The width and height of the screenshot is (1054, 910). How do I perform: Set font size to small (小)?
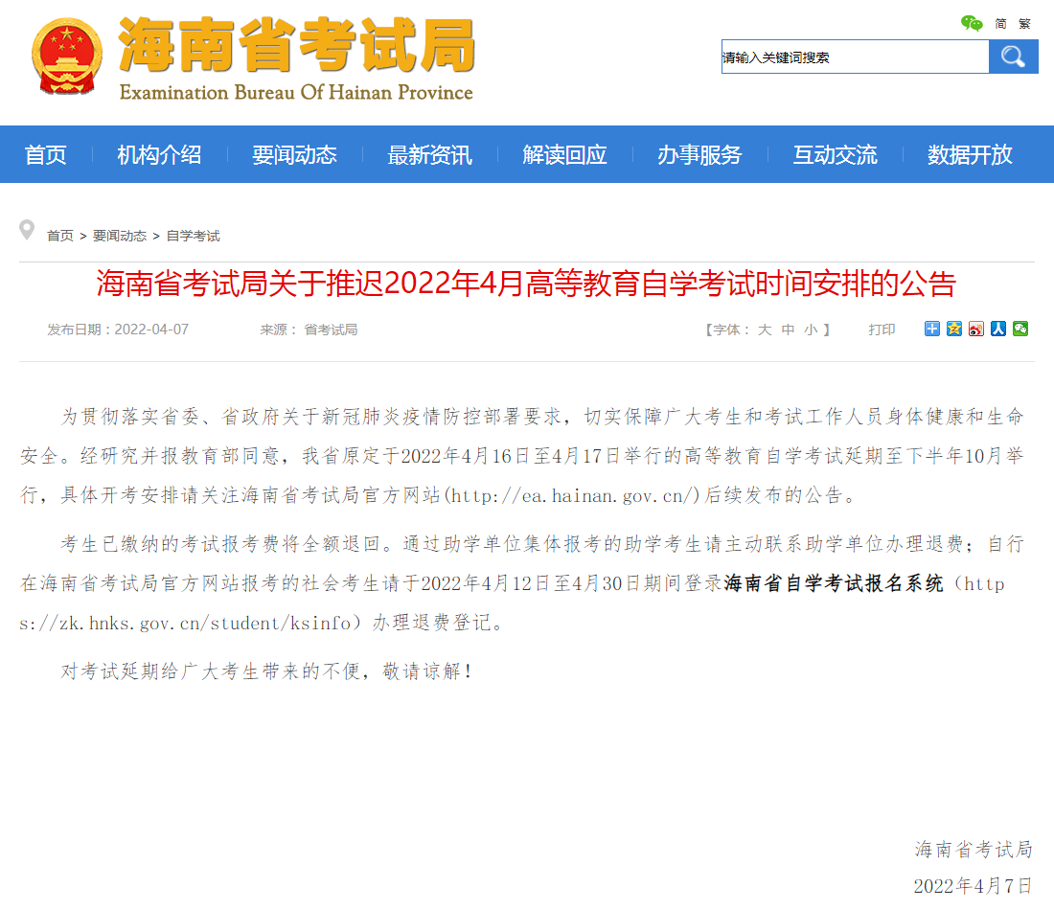pos(811,330)
